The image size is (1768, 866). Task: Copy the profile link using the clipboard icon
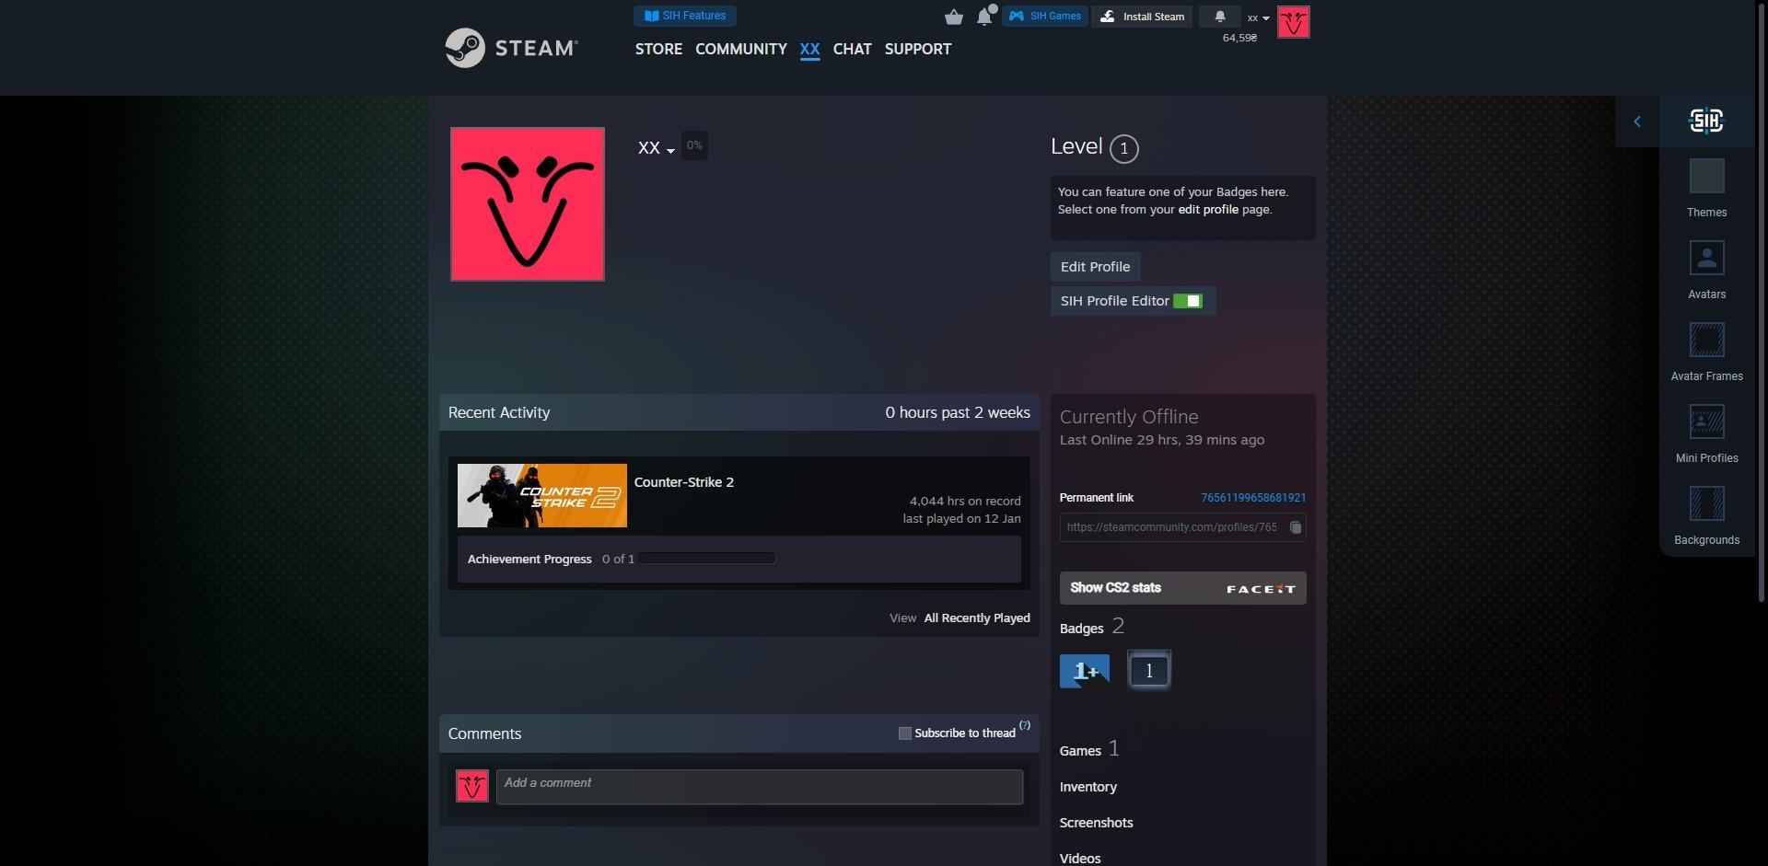1296,527
